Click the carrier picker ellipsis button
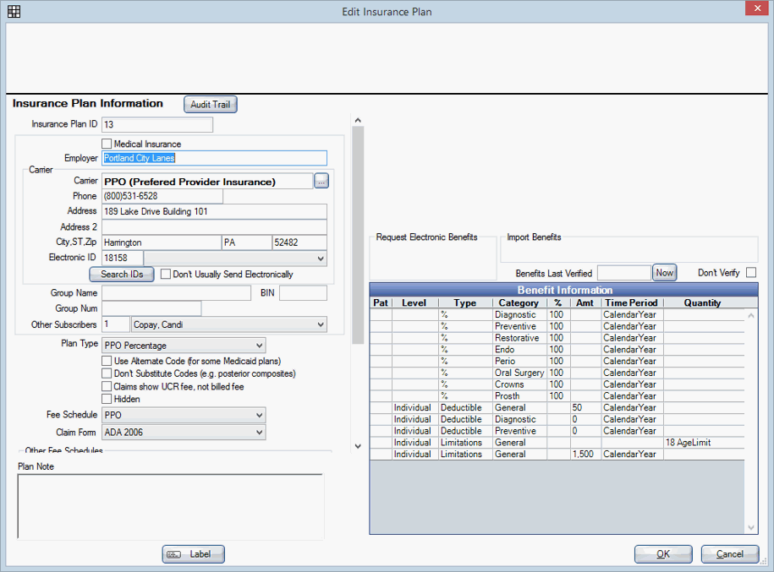 [321, 182]
